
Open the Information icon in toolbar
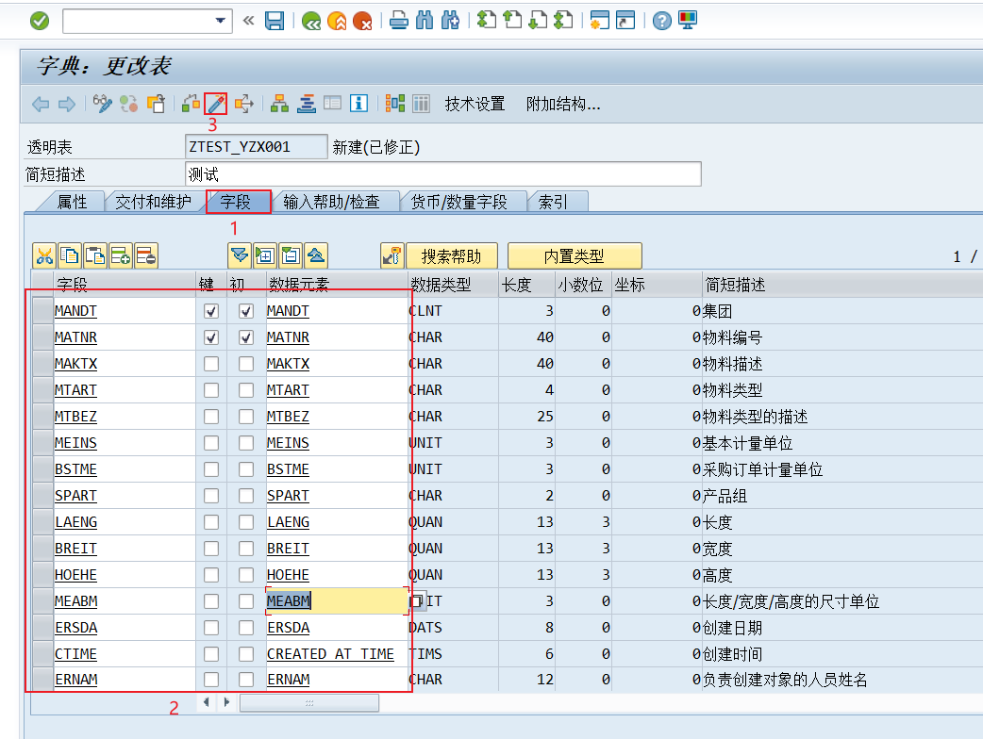pos(358,104)
